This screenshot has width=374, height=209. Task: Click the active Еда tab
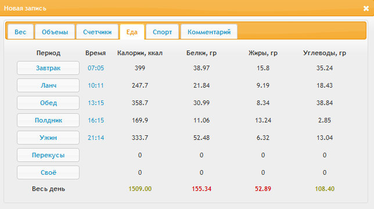coord(132,32)
